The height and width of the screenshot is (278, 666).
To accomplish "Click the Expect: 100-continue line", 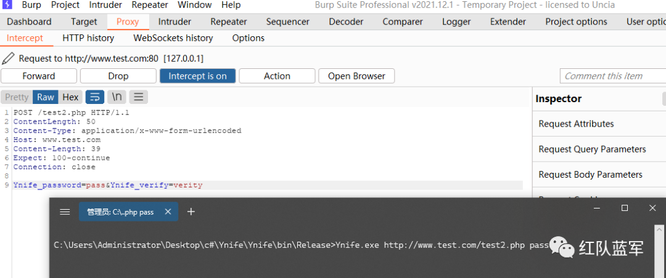I will point(62,157).
